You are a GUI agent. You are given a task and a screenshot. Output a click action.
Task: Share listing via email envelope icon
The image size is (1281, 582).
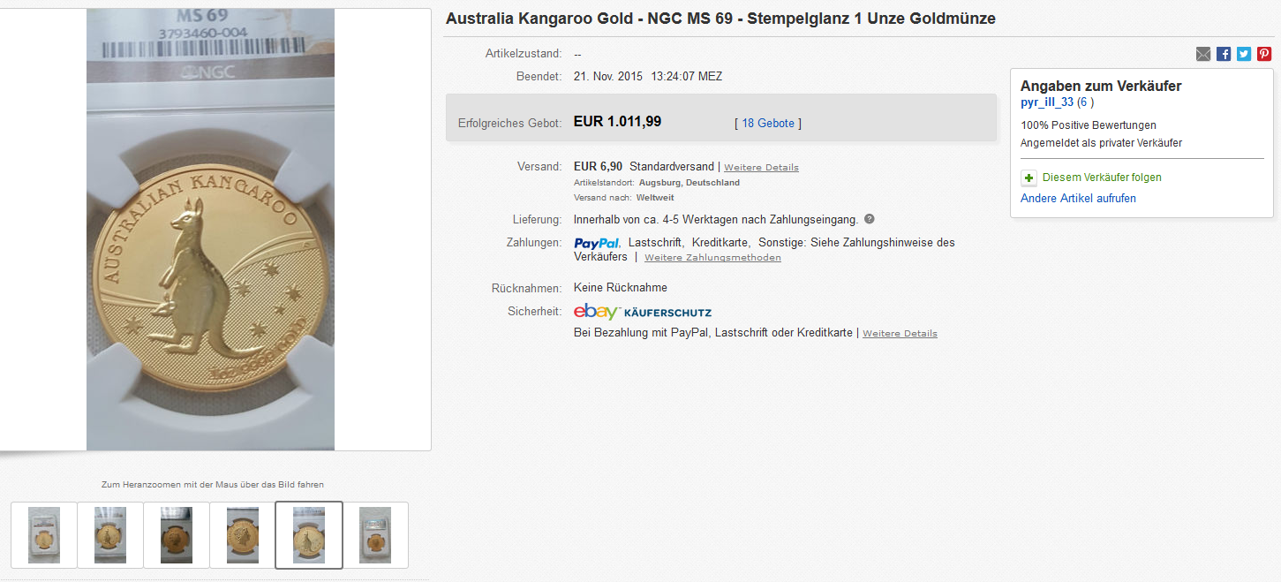[x=1203, y=54]
